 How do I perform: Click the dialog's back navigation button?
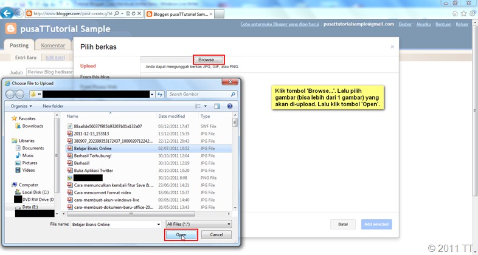pyautogui.click(x=10, y=94)
